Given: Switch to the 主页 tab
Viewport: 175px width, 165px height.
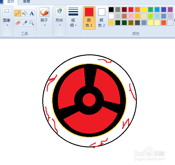Looking at the screenshot, I should [x=11, y=2].
